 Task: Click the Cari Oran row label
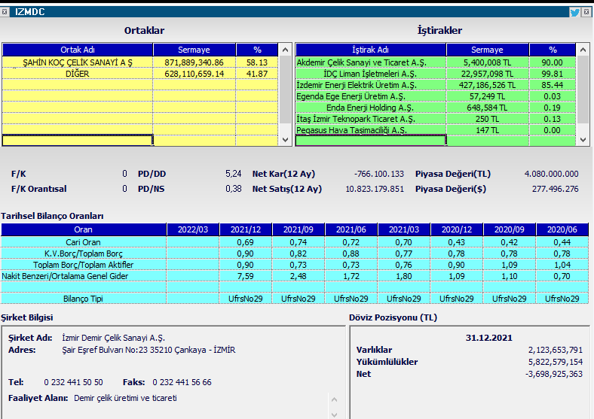(x=84, y=242)
